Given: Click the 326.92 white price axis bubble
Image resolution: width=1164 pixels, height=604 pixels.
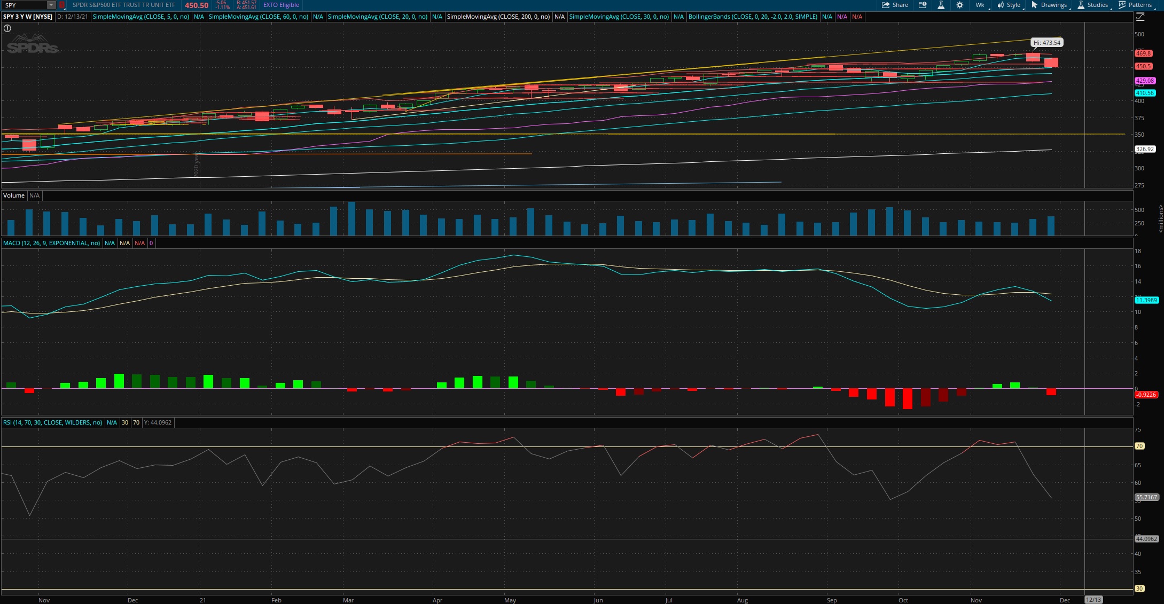Looking at the screenshot, I should coord(1145,150).
